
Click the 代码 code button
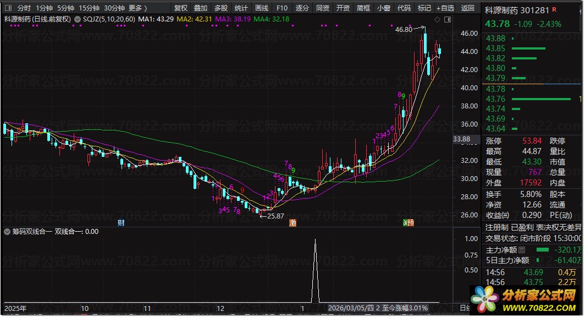tap(404, 8)
